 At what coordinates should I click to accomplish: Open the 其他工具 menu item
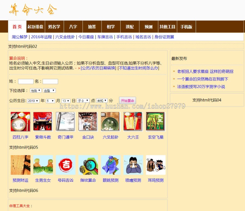pyautogui.click(x=167, y=27)
